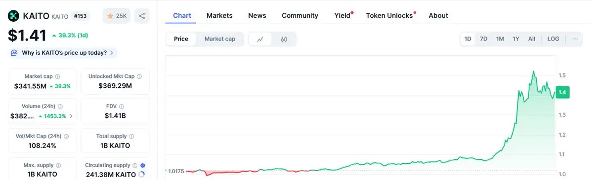Click FDV info icon
593x180 pixels.
(x=122, y=106)
